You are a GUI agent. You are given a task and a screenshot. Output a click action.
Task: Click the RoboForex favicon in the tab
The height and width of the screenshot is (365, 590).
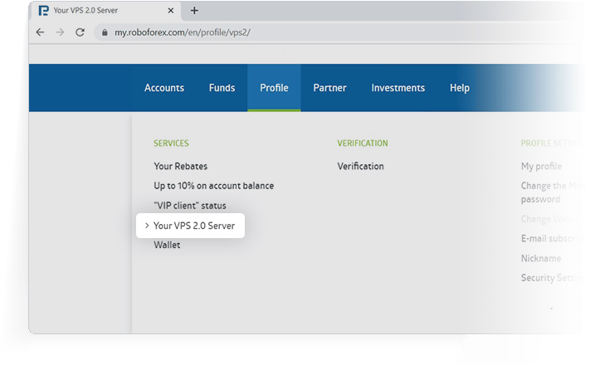pos(44,11)
